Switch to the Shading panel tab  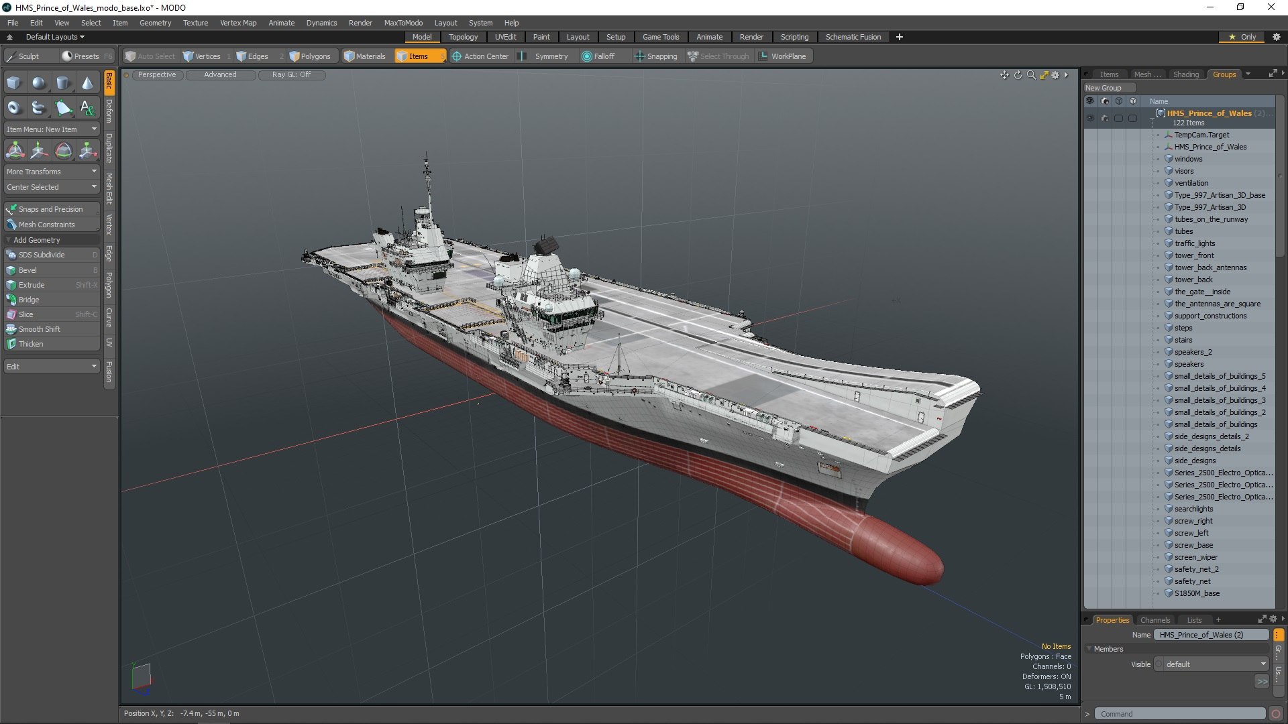tap(1185, 74)
